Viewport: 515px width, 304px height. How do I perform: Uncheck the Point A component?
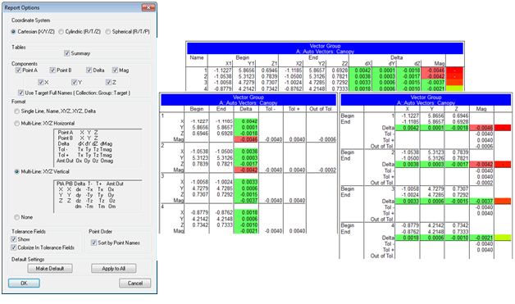pyautogui.click(x=18, y=70)
